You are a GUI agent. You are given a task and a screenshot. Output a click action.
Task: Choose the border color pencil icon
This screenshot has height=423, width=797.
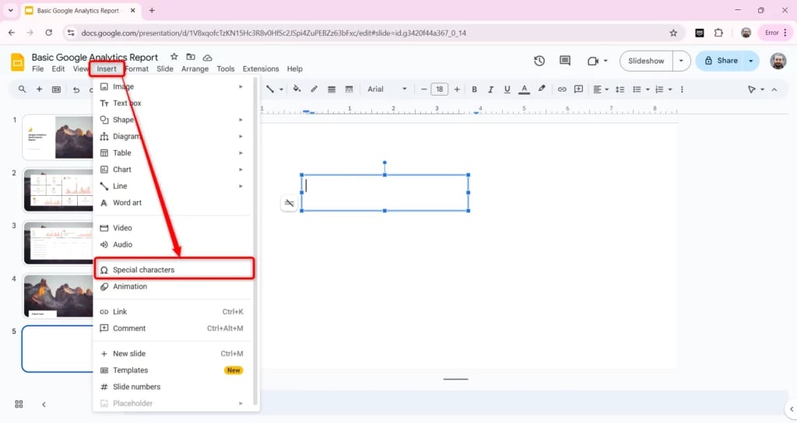click(314, 89)
